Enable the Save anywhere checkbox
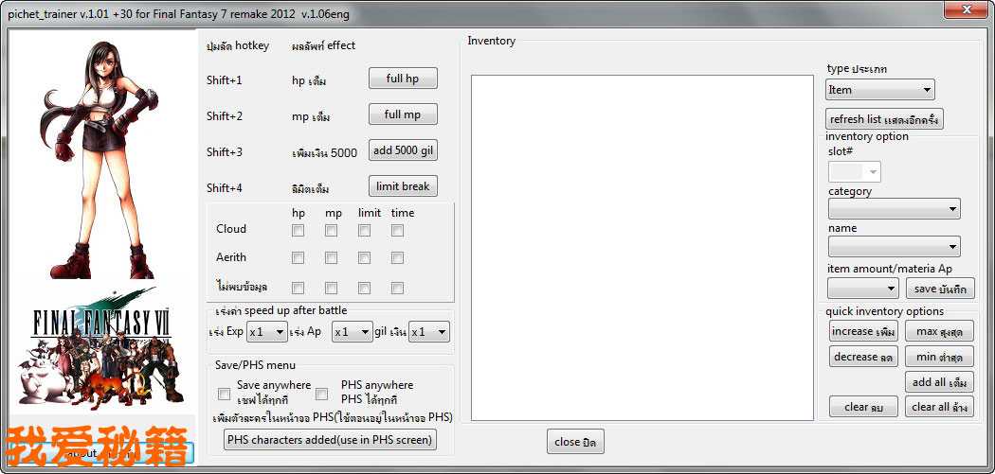 click(225, 393)
